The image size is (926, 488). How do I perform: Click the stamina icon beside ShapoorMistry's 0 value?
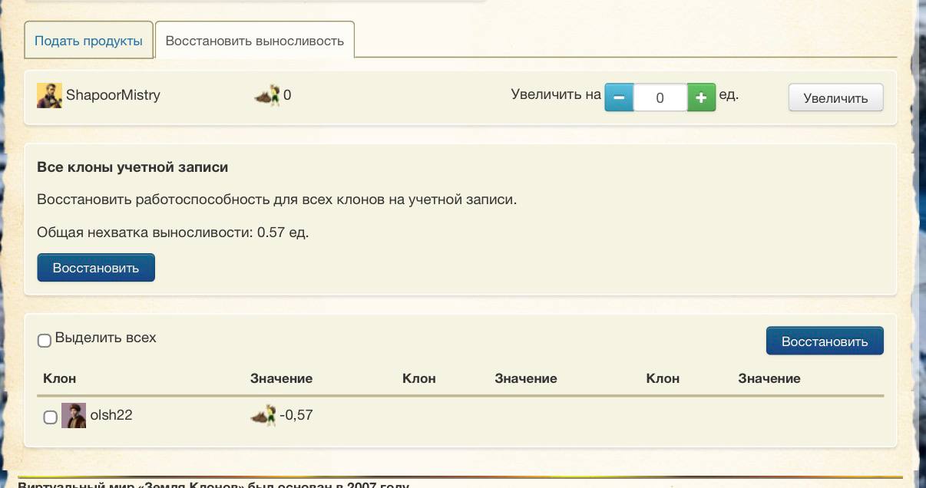(x=266, y=96)
